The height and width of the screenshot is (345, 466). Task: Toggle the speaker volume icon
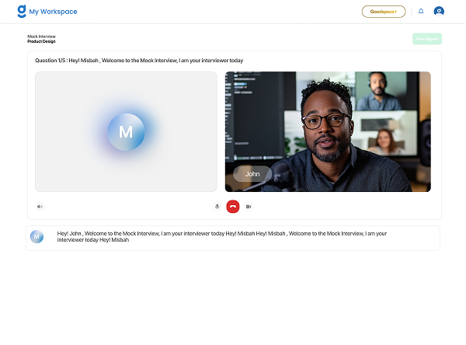point(40,207)
